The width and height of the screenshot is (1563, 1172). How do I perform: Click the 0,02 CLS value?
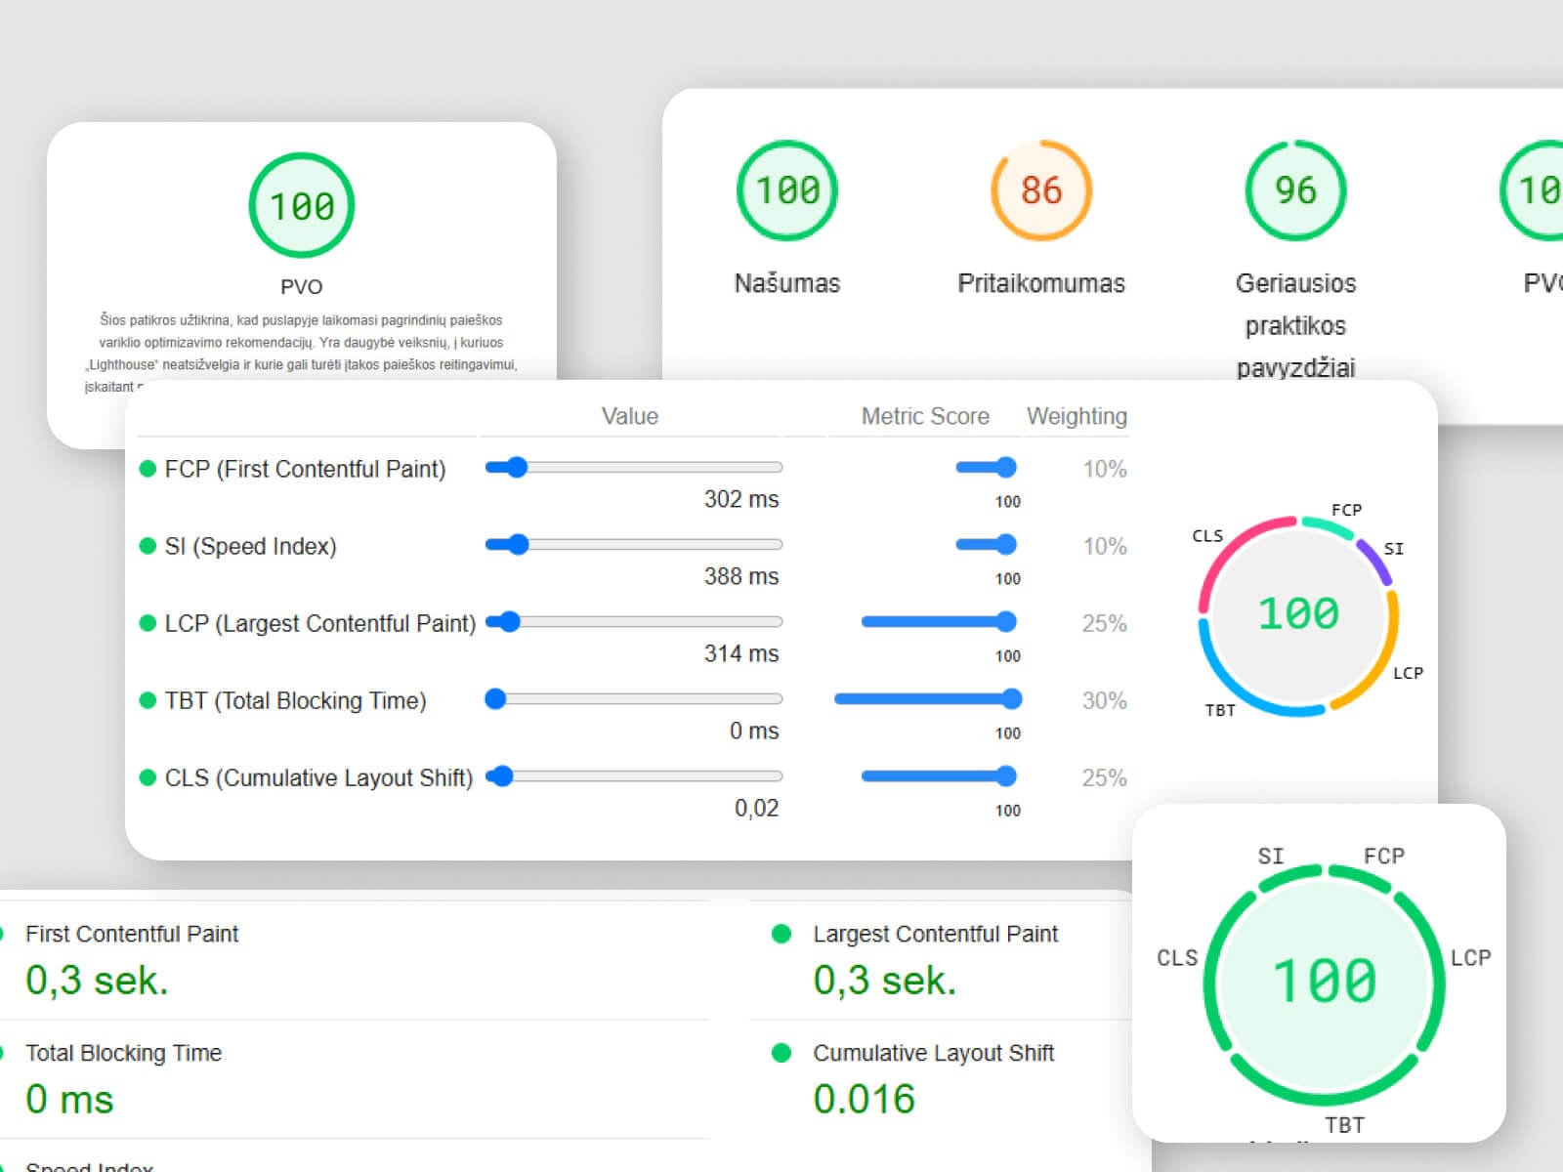757,809
